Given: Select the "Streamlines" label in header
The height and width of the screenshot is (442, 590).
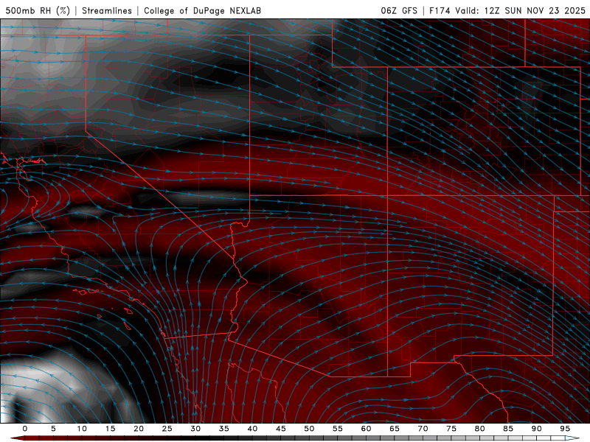Looking at the screenshot, I should point(107,10).
